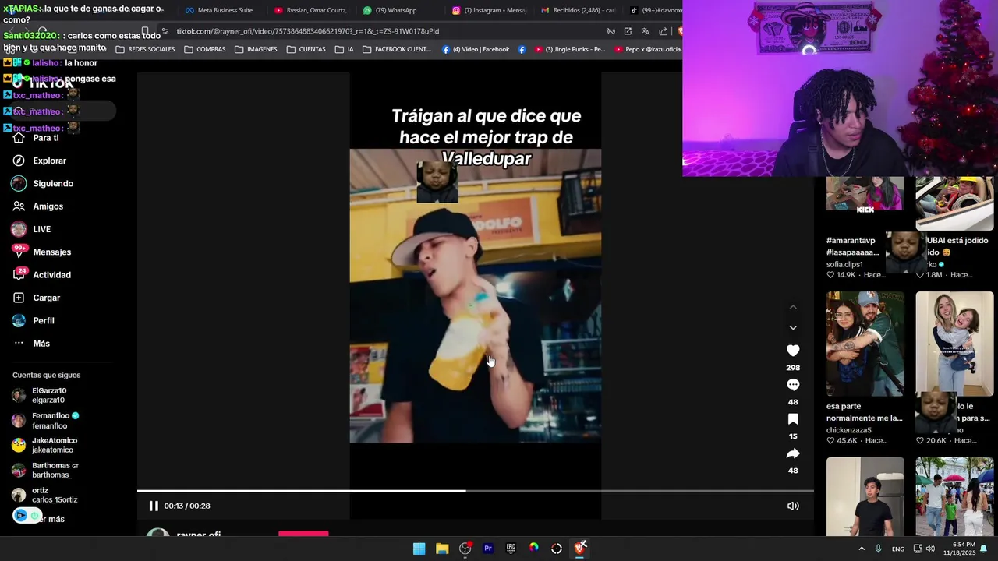Click the Actividad notifications icon
This screenshot has height=561, width=998.
19,274
